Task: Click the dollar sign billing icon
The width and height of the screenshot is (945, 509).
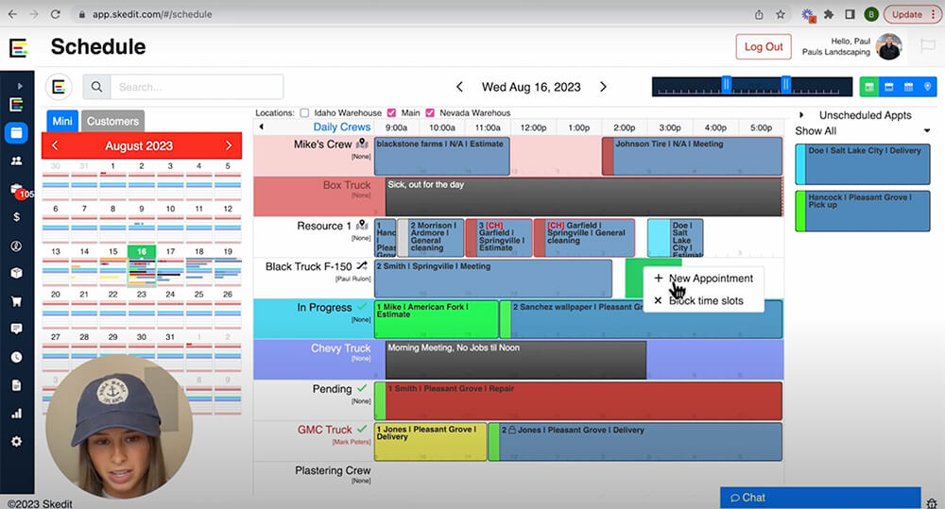Action: point(16,216)
